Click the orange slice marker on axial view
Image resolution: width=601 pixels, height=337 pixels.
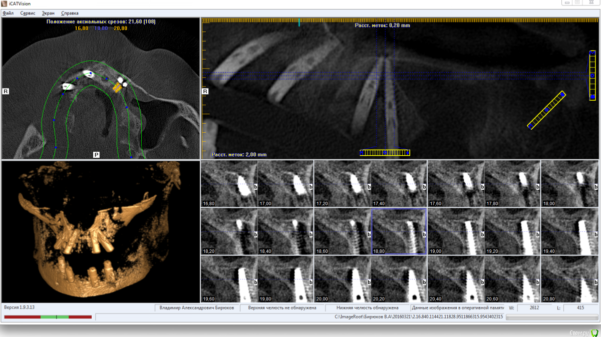point(117,87)
